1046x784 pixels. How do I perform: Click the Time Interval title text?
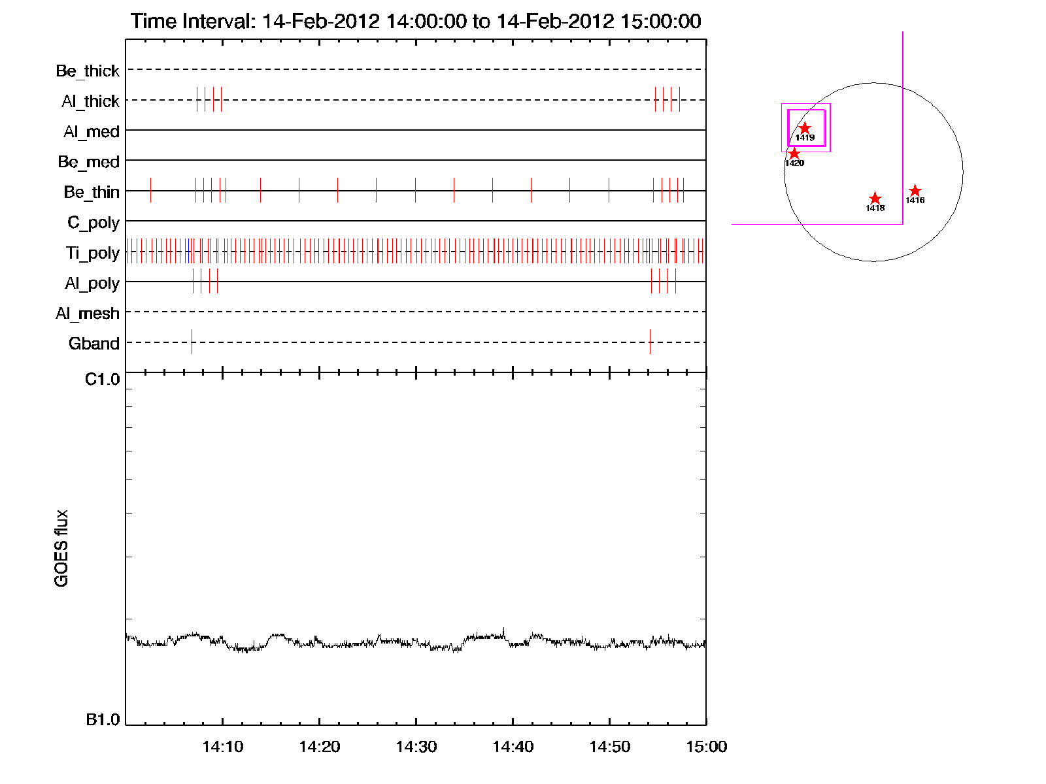pos(416,21)
